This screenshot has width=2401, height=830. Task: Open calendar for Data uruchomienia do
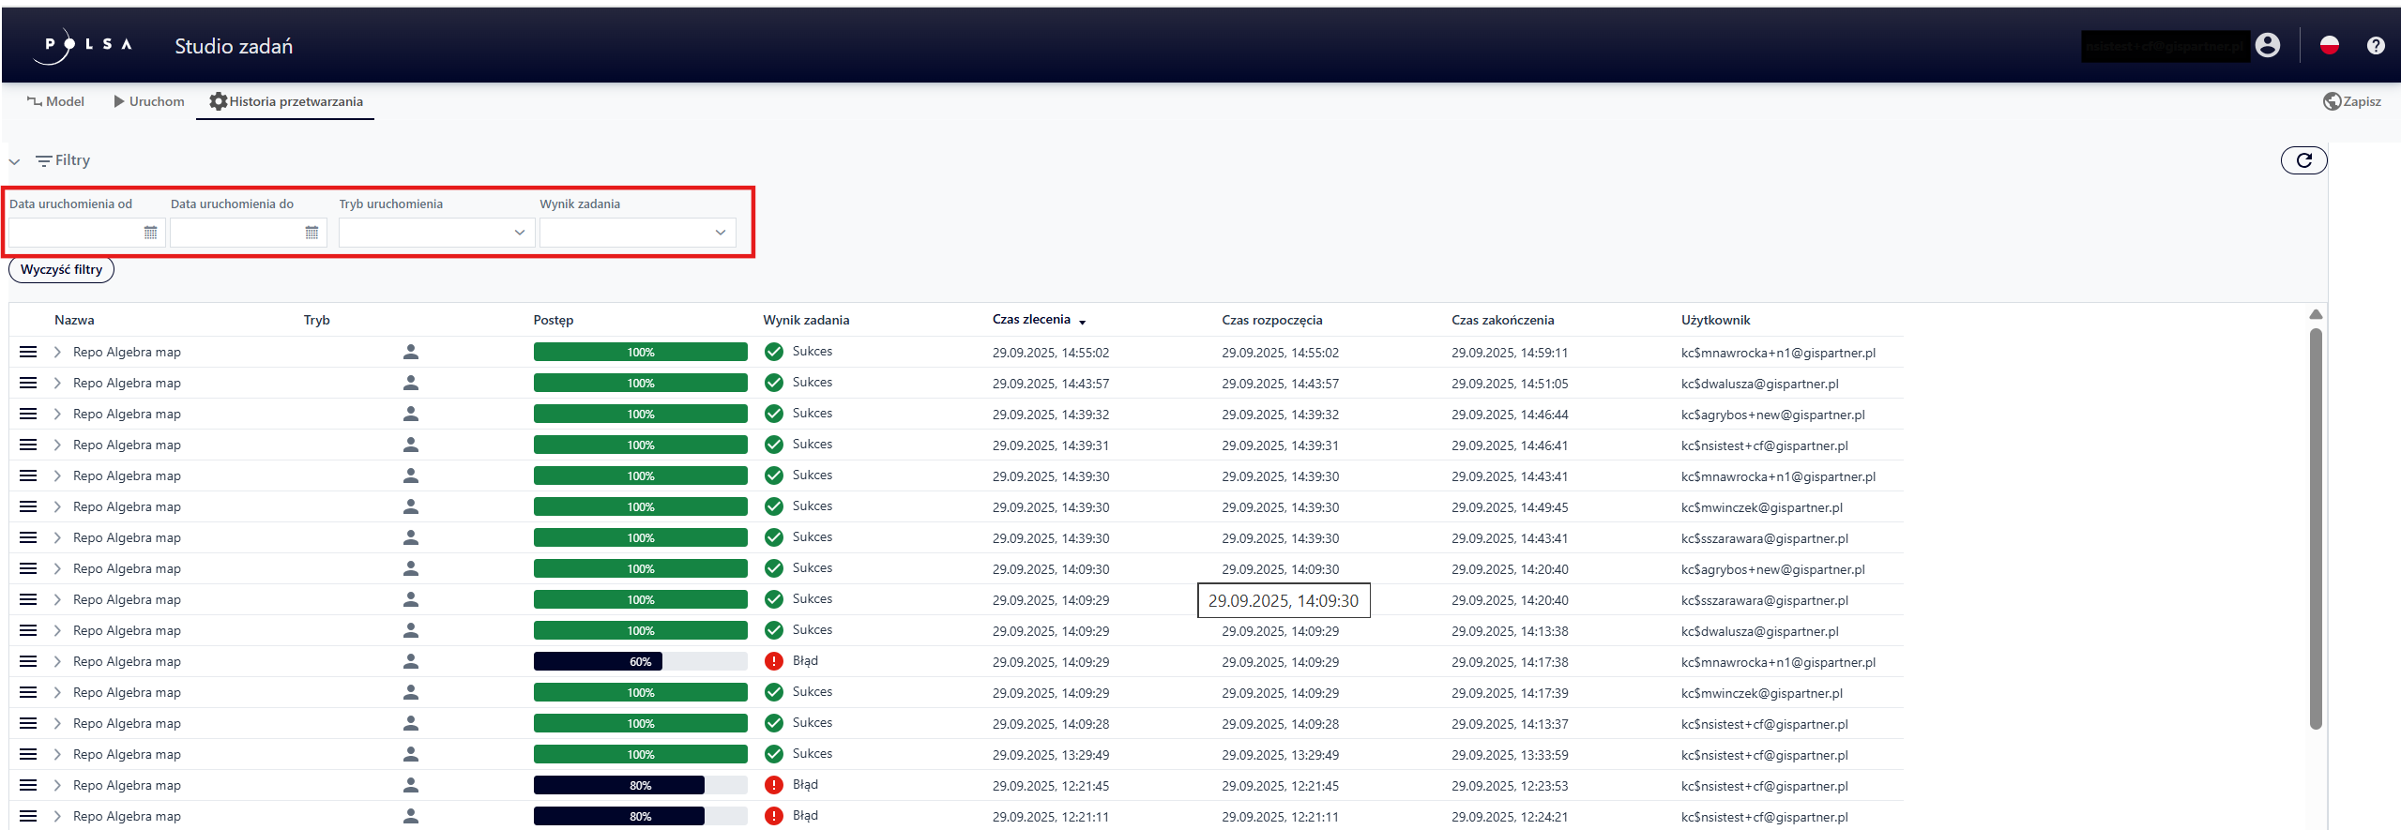312,233
